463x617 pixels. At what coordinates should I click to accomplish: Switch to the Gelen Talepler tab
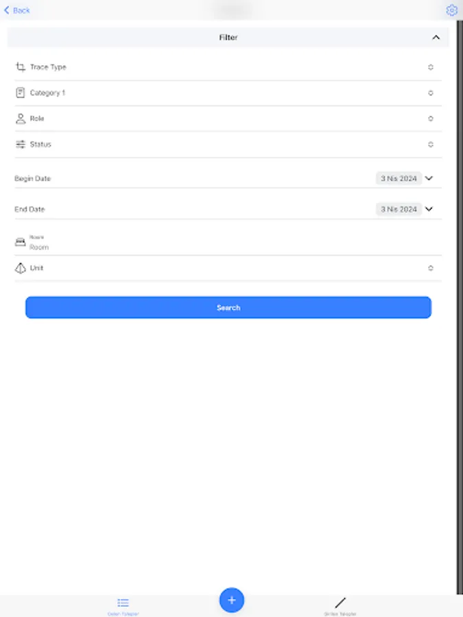pyautogui.click(x=122, y=605)
